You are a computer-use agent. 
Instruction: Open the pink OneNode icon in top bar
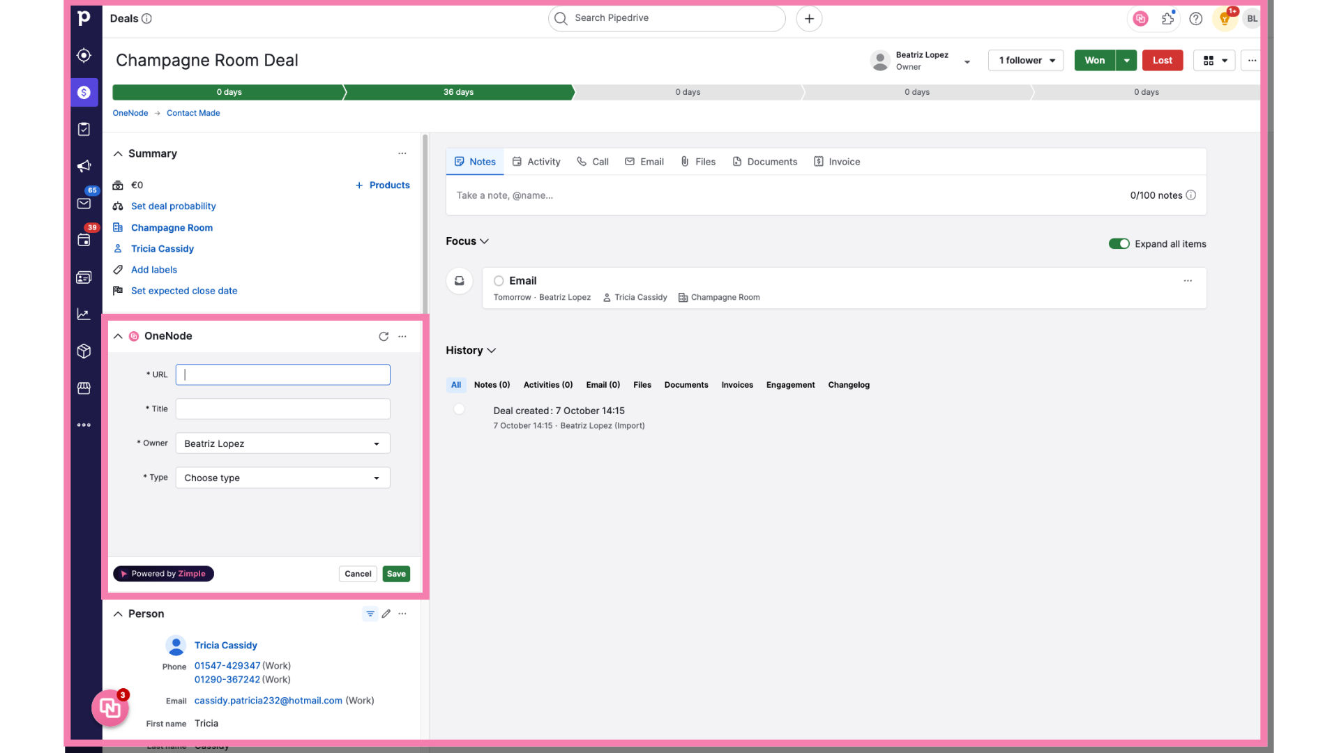(x=1141, y=19)
